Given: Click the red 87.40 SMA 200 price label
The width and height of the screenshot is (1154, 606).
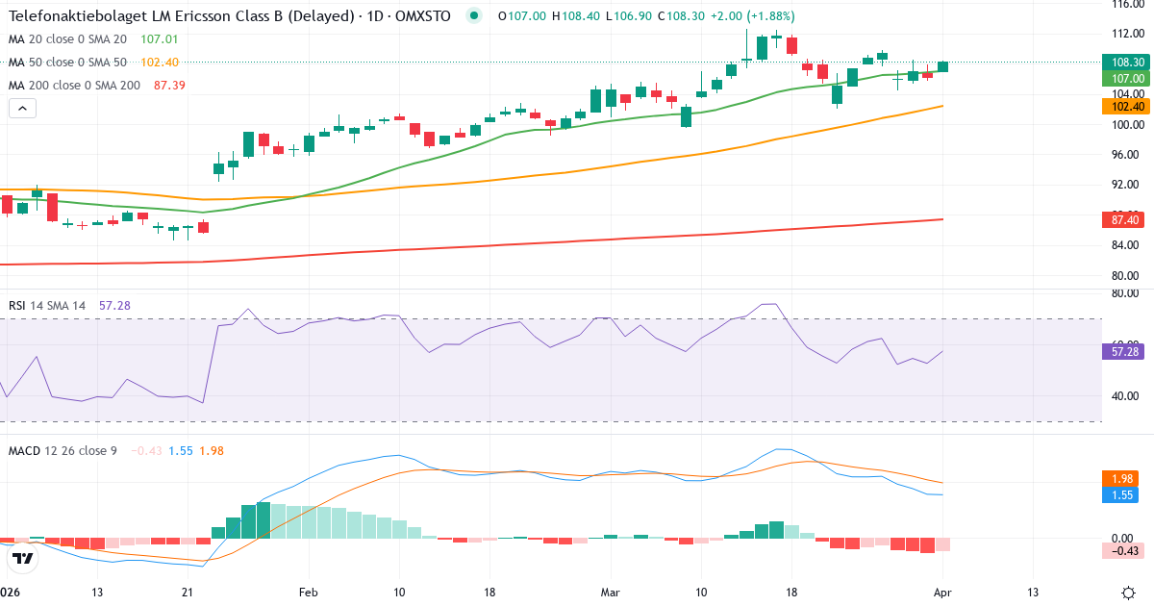Looking at the screenshot, I should click(x=1122, y=220).
